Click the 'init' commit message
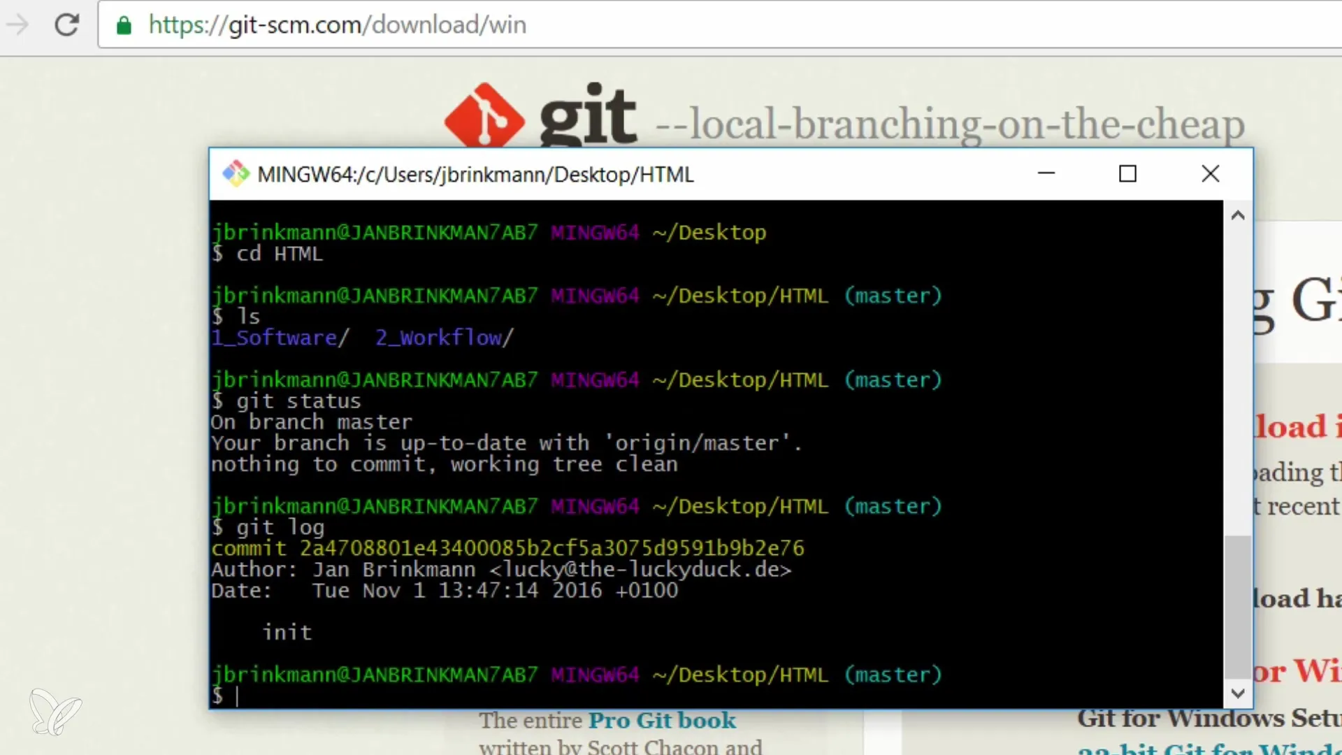 [287, 632]
